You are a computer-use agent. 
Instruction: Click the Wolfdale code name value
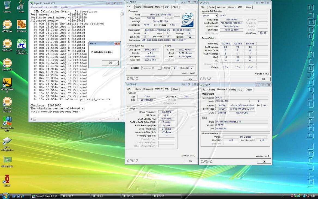[x=151, y=18]
